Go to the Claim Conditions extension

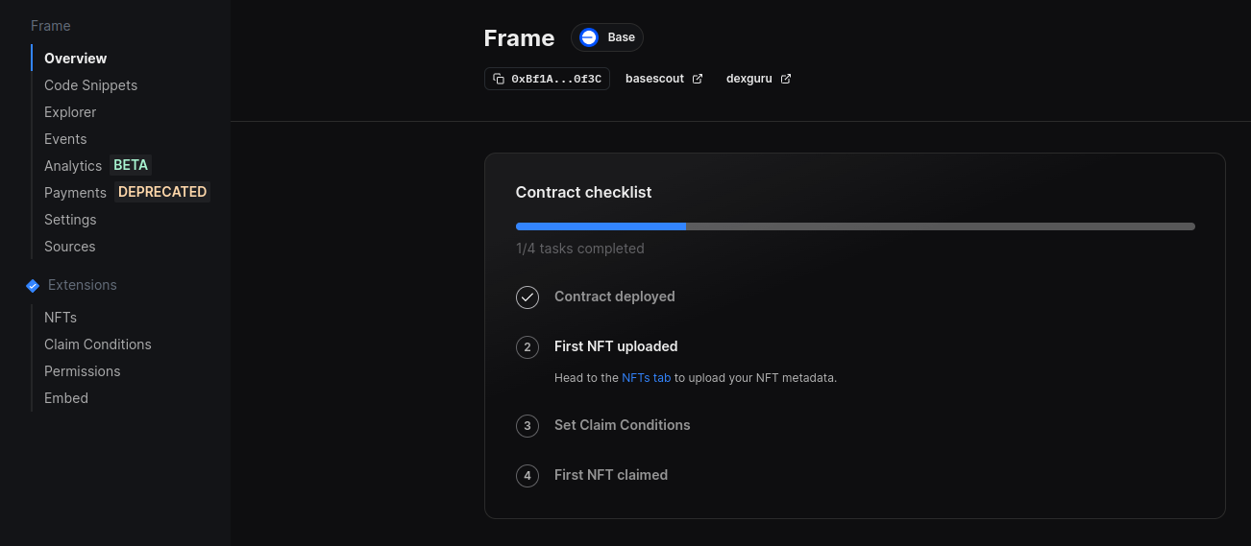coord(98,344)
